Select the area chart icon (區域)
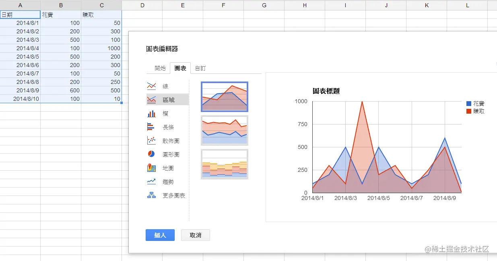497x261 pixels. 151,100
